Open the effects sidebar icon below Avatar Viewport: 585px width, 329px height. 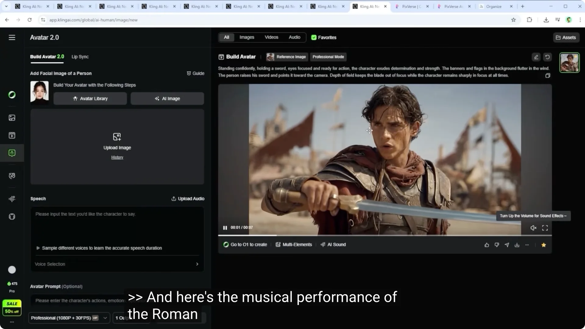click(x=12, y=176)
